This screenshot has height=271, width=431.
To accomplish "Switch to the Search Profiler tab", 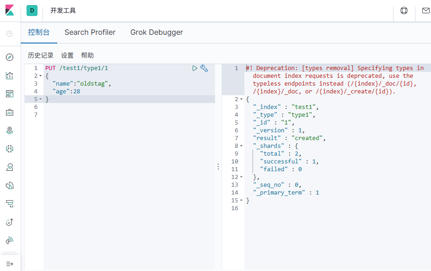I will click(x=90, y=33).
